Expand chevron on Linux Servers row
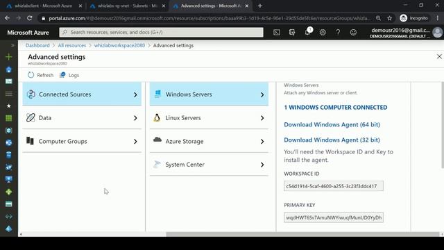This screenshot has height=250, width=444. click(x=262, y=118)
